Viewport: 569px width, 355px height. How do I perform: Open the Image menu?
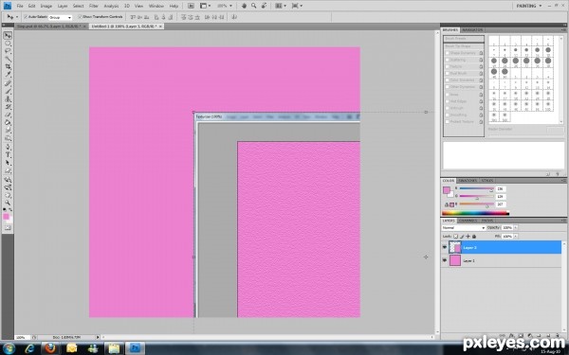pyautogui.click(x=46, y=7)
